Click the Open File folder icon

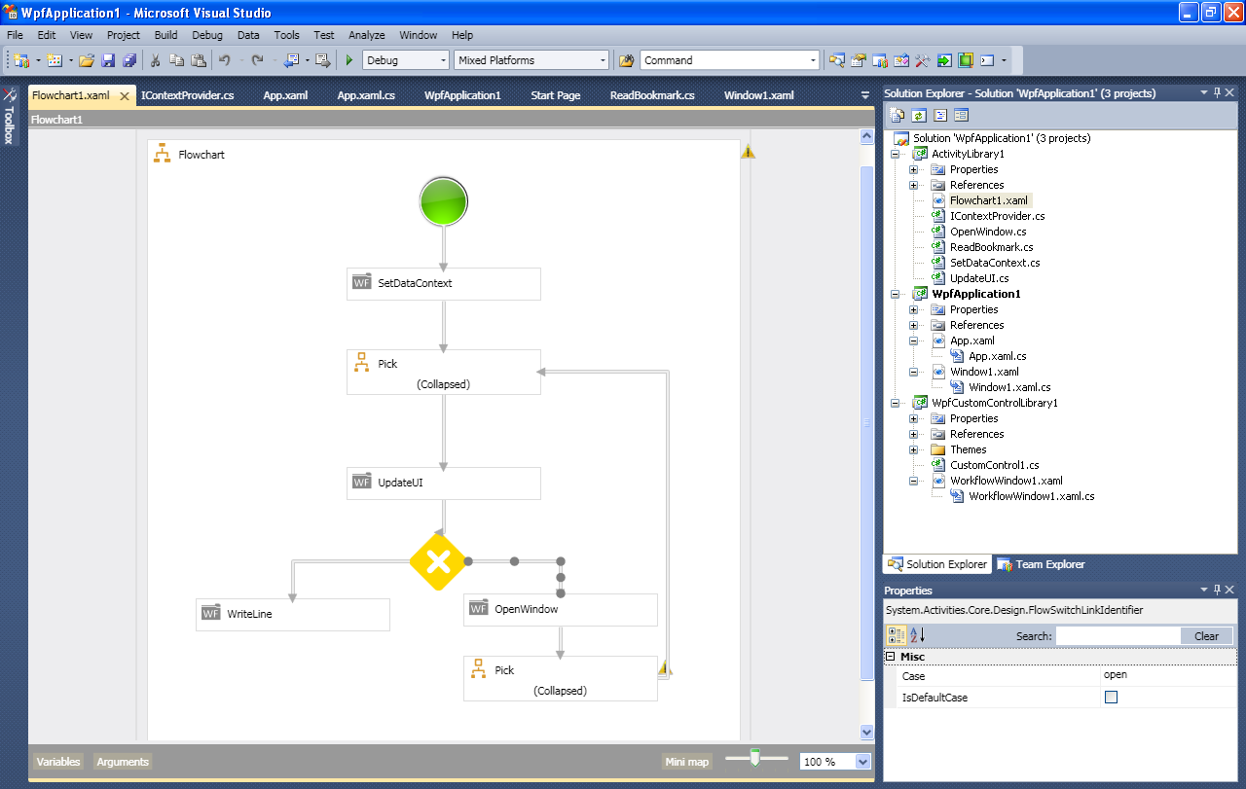point(87,60)
